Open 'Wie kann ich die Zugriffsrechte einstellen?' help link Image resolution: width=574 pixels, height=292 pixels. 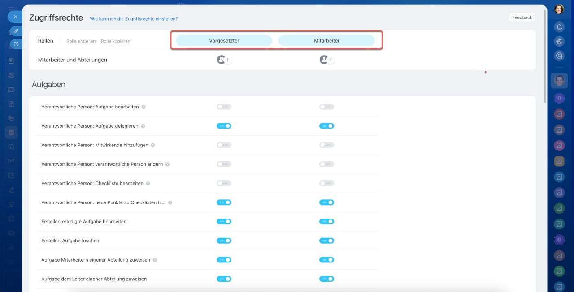pyautogui.click(x=134, y=19)
